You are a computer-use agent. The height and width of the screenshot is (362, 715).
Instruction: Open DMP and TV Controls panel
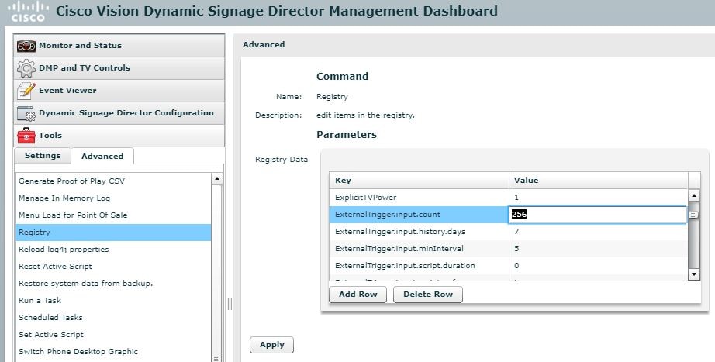point(119,68)
